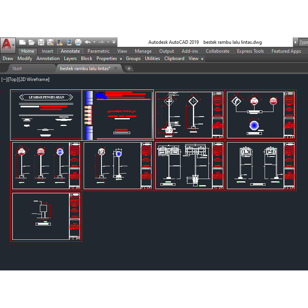Expand the Layers panel

click(70, 59)
